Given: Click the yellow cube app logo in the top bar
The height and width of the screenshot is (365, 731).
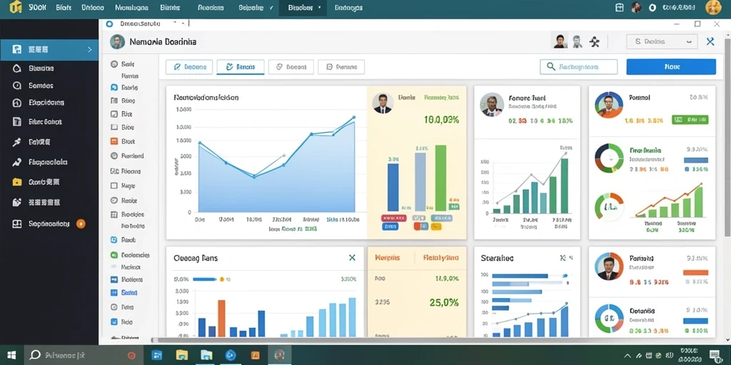Looking at the screenshot, I should [16, 7].
